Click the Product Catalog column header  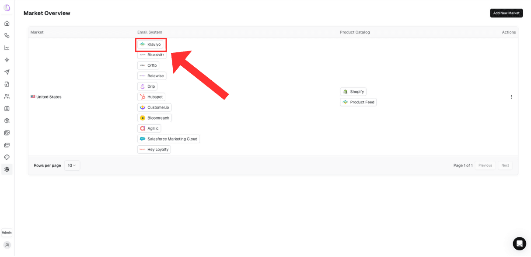point(355,32)
